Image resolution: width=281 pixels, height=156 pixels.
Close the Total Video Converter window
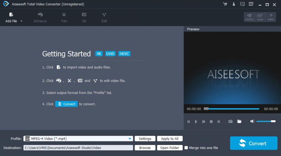coord(274,5)
